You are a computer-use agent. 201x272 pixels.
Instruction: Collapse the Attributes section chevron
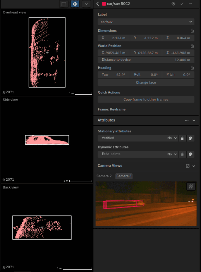(194, 120)
